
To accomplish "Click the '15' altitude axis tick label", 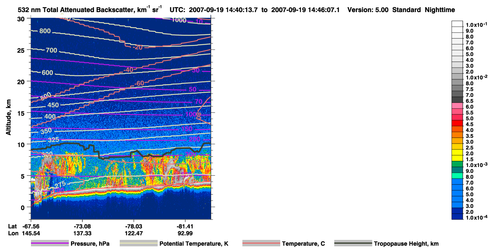I will tap(22, 113).
